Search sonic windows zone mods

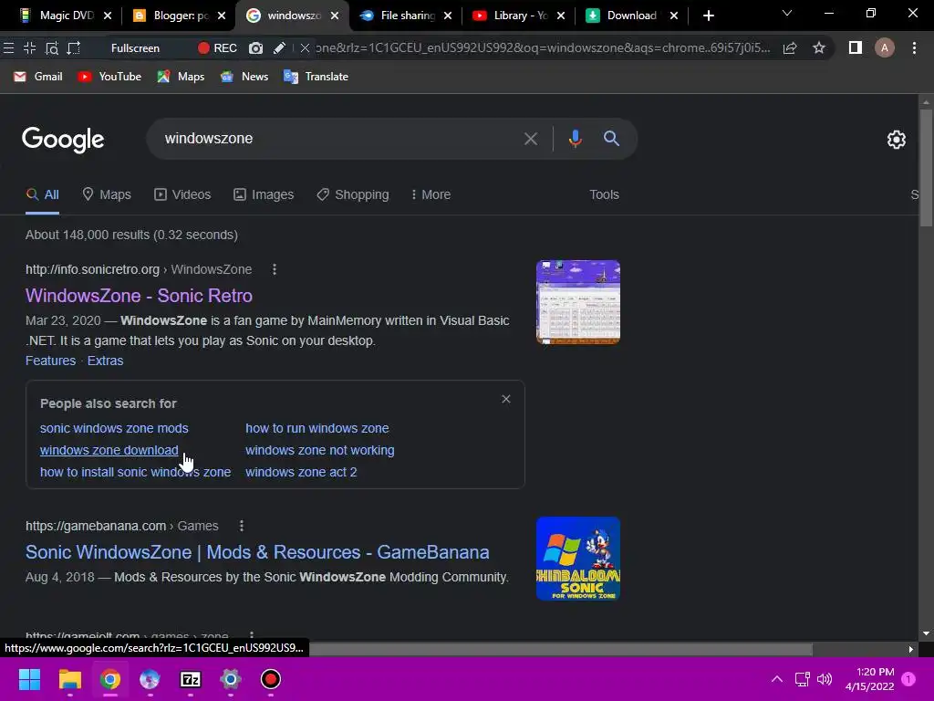click(x=114, y=428)
